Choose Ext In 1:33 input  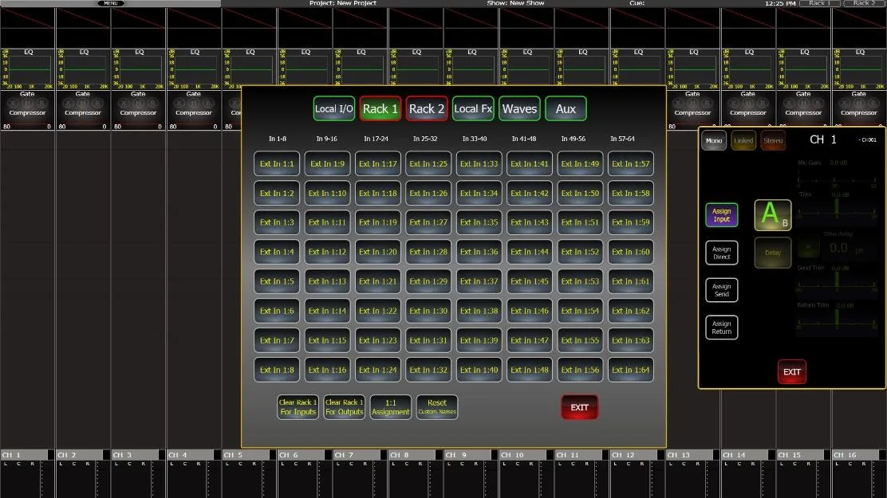479,164
